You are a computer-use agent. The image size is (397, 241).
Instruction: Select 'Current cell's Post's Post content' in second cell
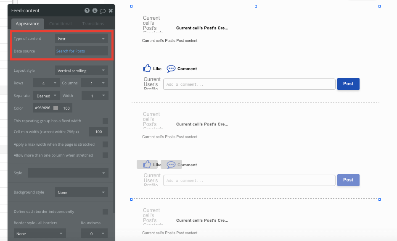(x=169, y=137)
